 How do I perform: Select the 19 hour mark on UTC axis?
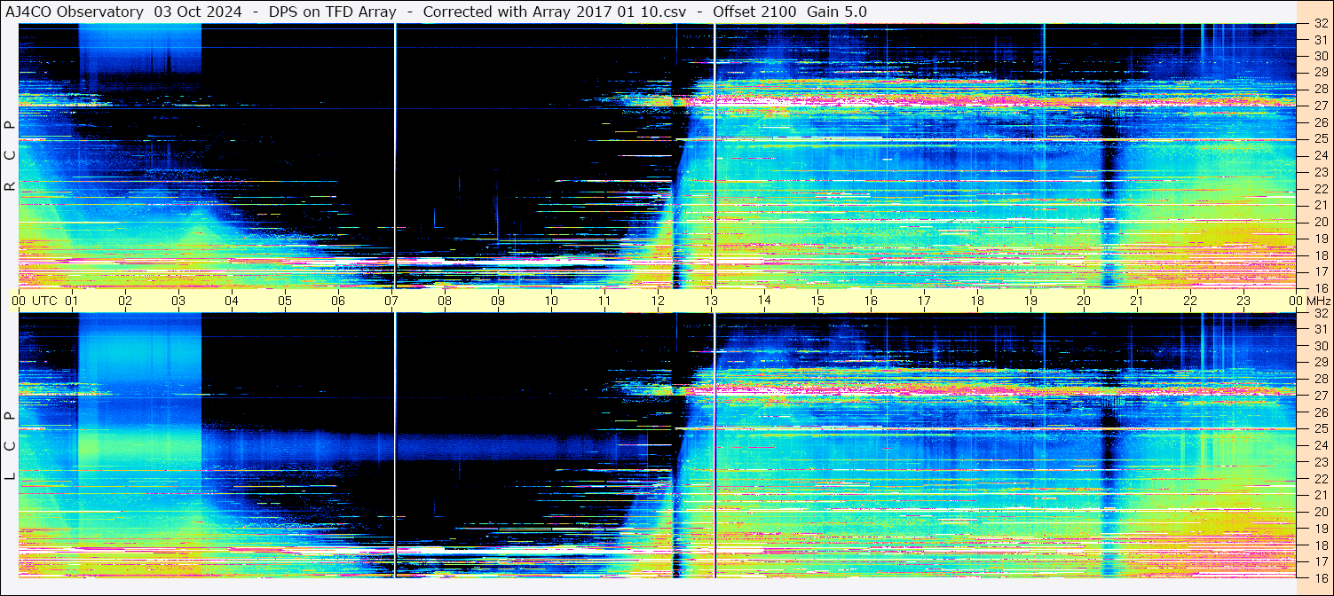[1030, 301]
